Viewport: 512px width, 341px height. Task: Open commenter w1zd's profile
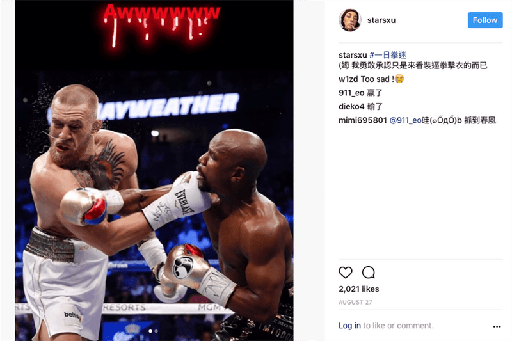point(348,79)
